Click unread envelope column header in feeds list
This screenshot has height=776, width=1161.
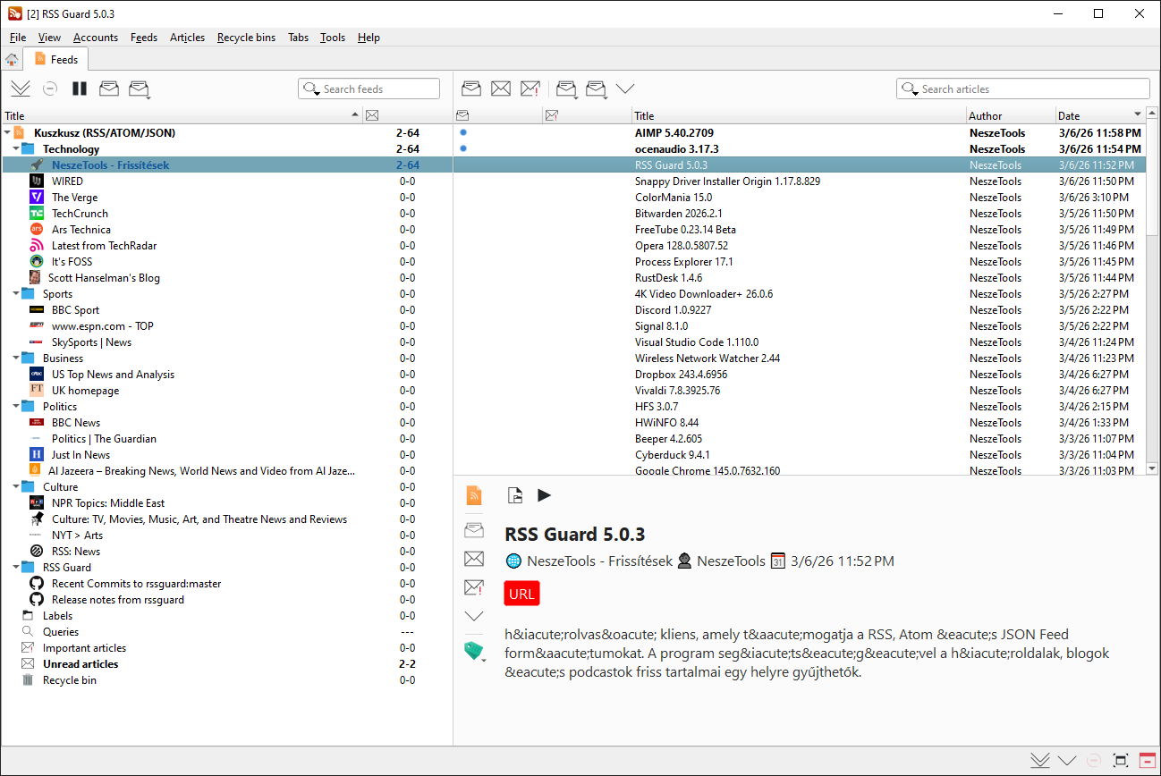click(x=372, y=115)
